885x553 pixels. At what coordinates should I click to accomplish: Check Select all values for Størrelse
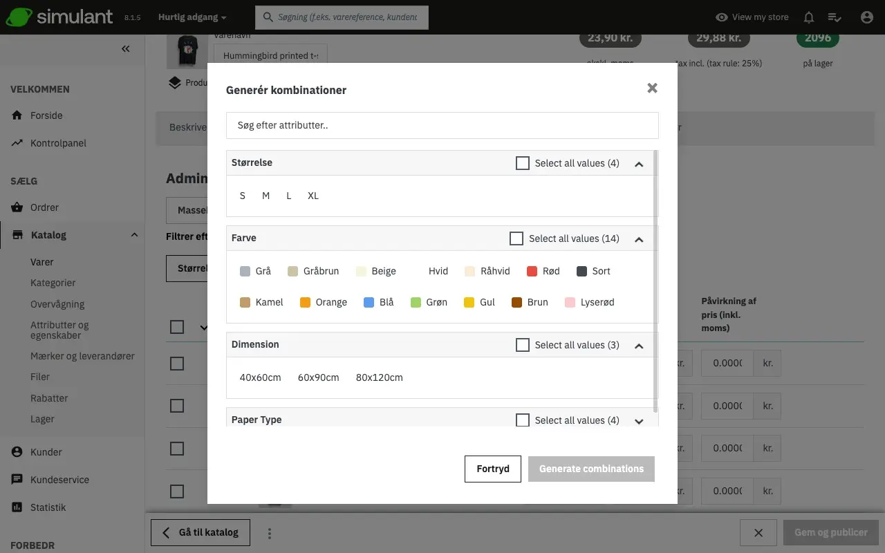[523, 163]
